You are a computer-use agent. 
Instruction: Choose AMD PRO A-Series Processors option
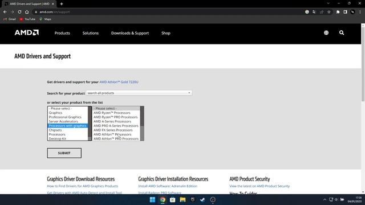116,126
